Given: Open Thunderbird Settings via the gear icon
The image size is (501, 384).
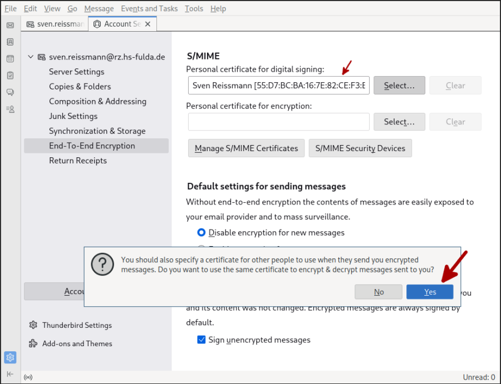Looking at the screenshot, I should coord(10,358).
